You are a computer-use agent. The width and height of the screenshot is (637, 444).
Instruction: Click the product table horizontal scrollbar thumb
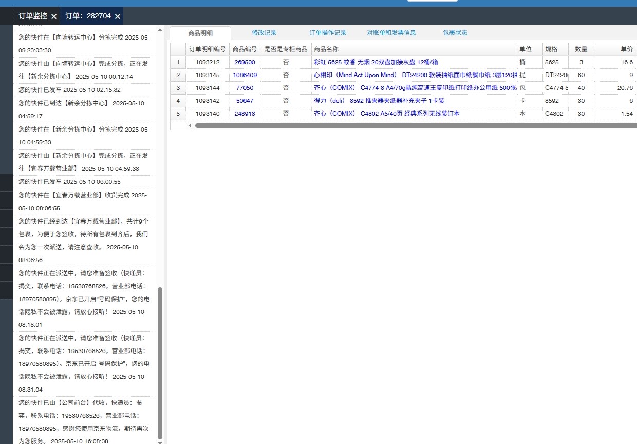[416, 125]
